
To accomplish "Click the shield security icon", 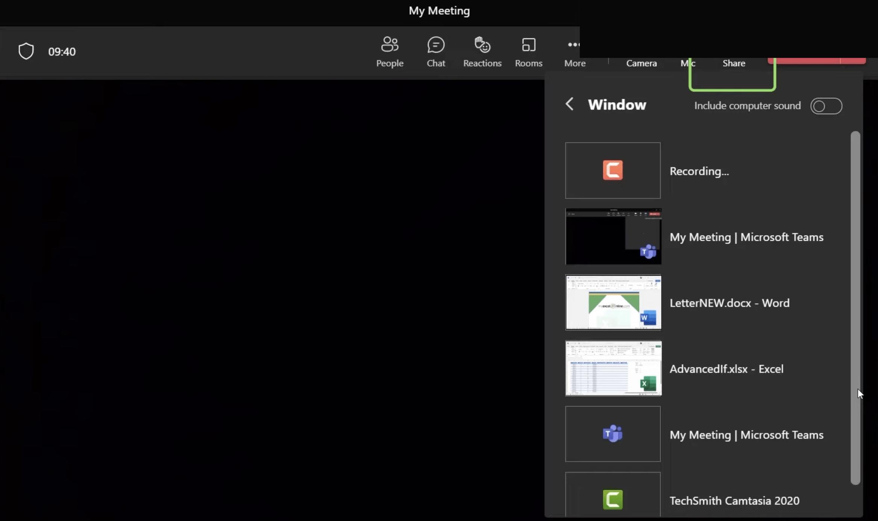I will point(26,51).
